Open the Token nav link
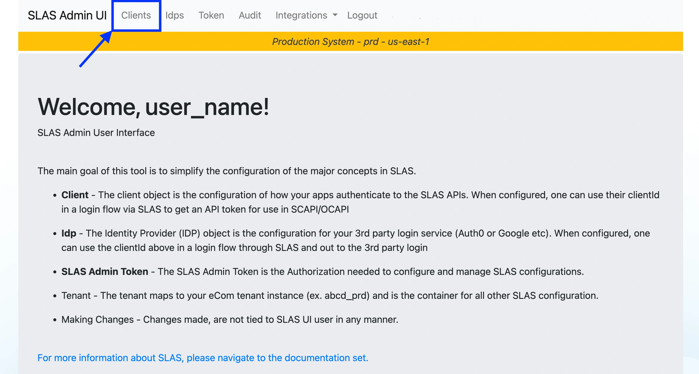The image size is (699, 374). [211, 15]
